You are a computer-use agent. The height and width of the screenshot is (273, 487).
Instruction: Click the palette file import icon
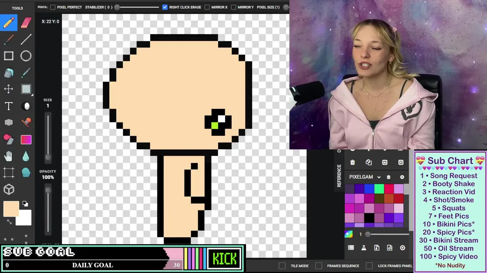pyautogui.click(x=377, y=248)
